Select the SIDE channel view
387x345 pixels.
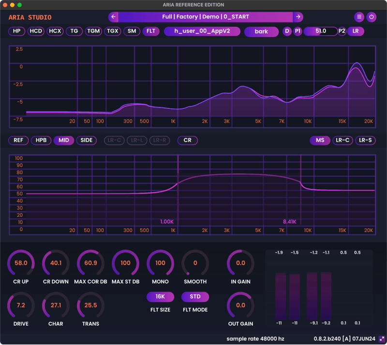pos(87,140)
